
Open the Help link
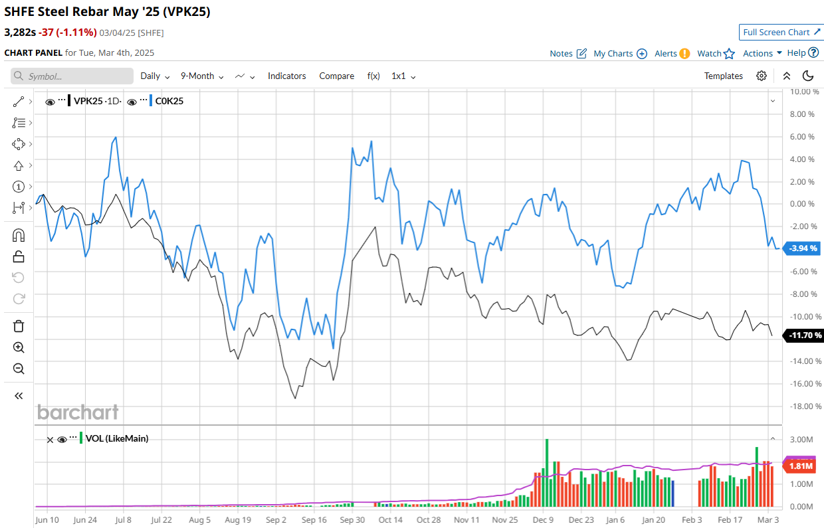tap(796, 53)
